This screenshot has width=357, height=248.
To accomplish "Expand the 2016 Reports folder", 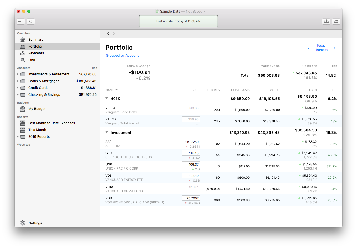I will coord(17,136).
